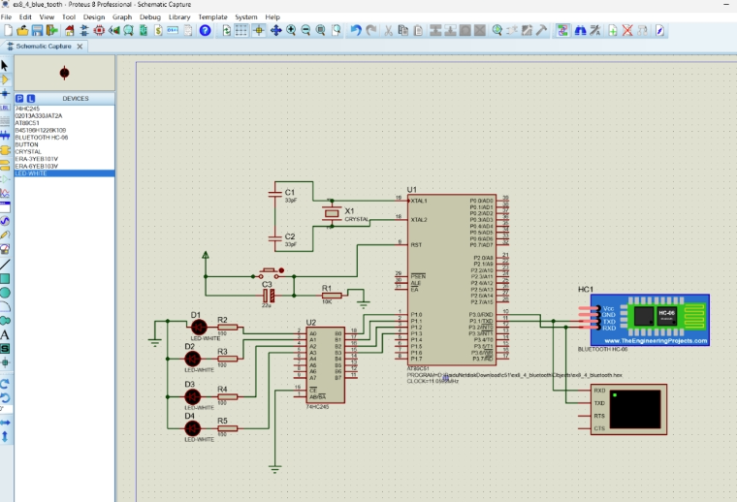Click the Save Project toolbar icon
Screen dimensions: 737x502
click(x=38, y=31)
